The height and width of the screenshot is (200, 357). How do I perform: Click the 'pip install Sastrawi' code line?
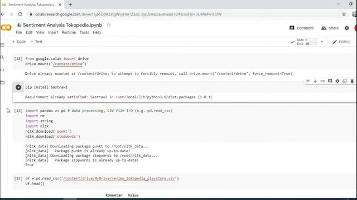coord(46,87)
